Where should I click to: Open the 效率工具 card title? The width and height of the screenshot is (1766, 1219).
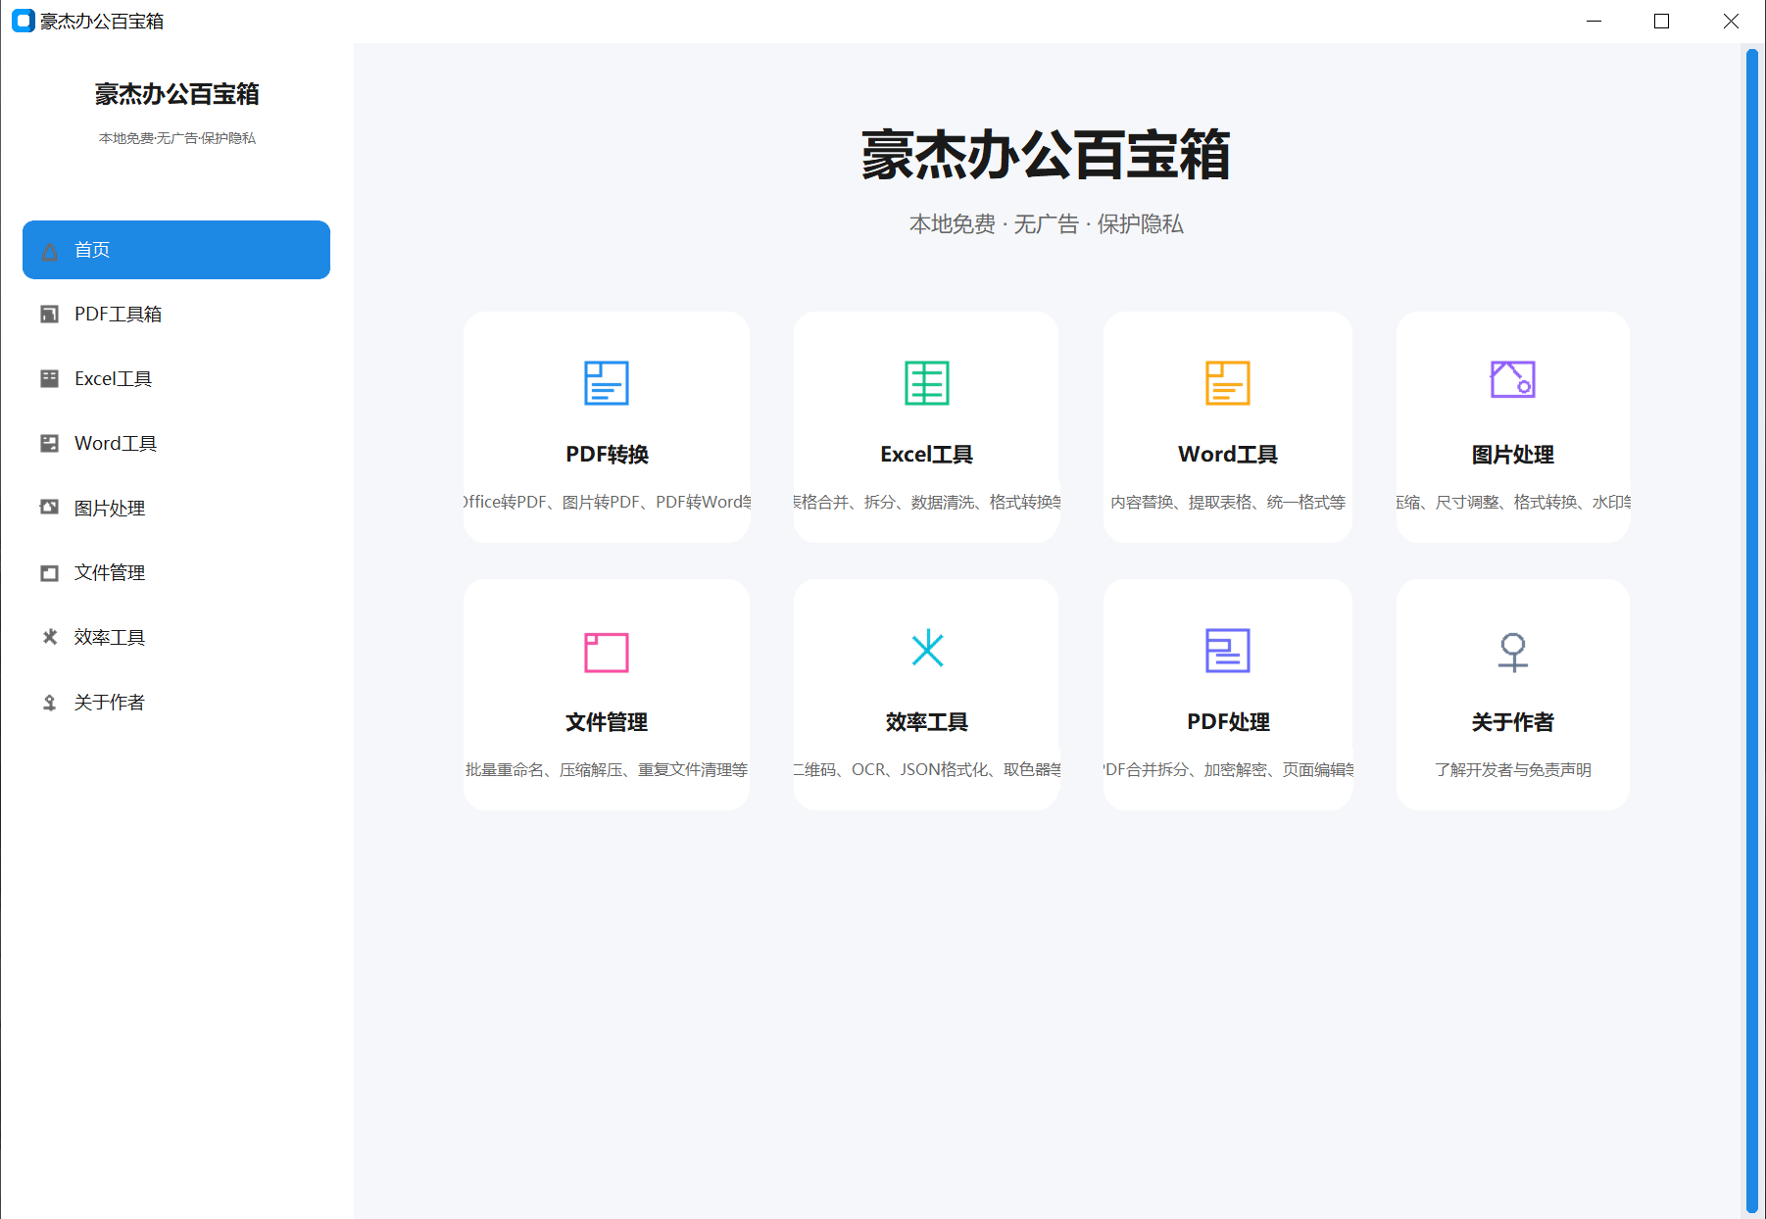click(x=927, y=722)
